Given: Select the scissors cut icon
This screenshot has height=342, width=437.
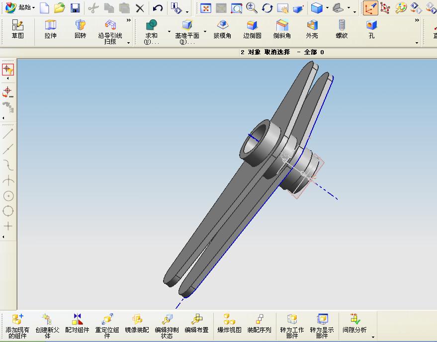Looking at the screenshot, I should point(93,8).
